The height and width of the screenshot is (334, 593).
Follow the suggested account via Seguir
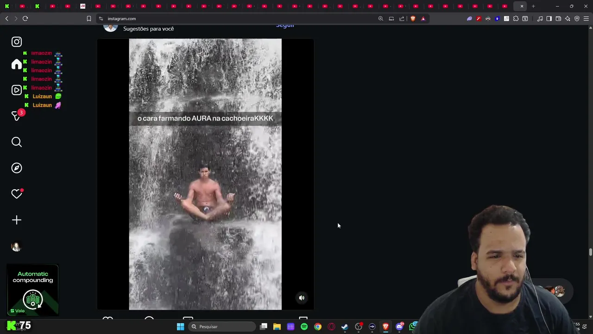[285, 26]
